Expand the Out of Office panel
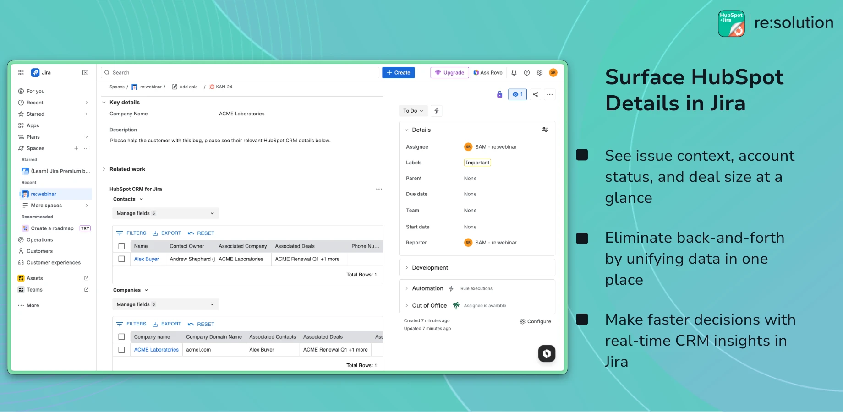Image resolution: width=843 pixels, height=412 pixels. click(x=406, y=305)
